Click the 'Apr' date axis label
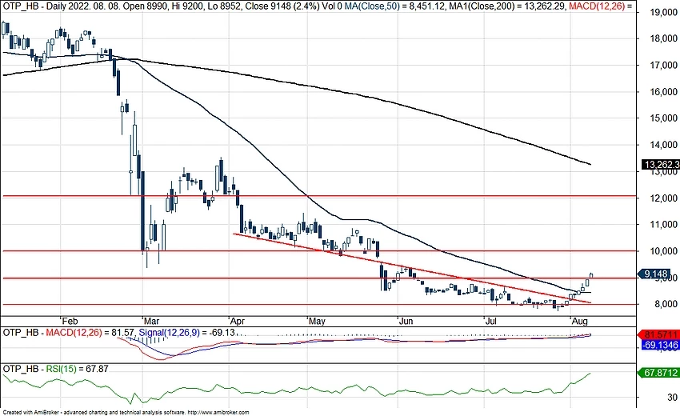The width and height of the screenshot is (680, 416). [238, 322]
